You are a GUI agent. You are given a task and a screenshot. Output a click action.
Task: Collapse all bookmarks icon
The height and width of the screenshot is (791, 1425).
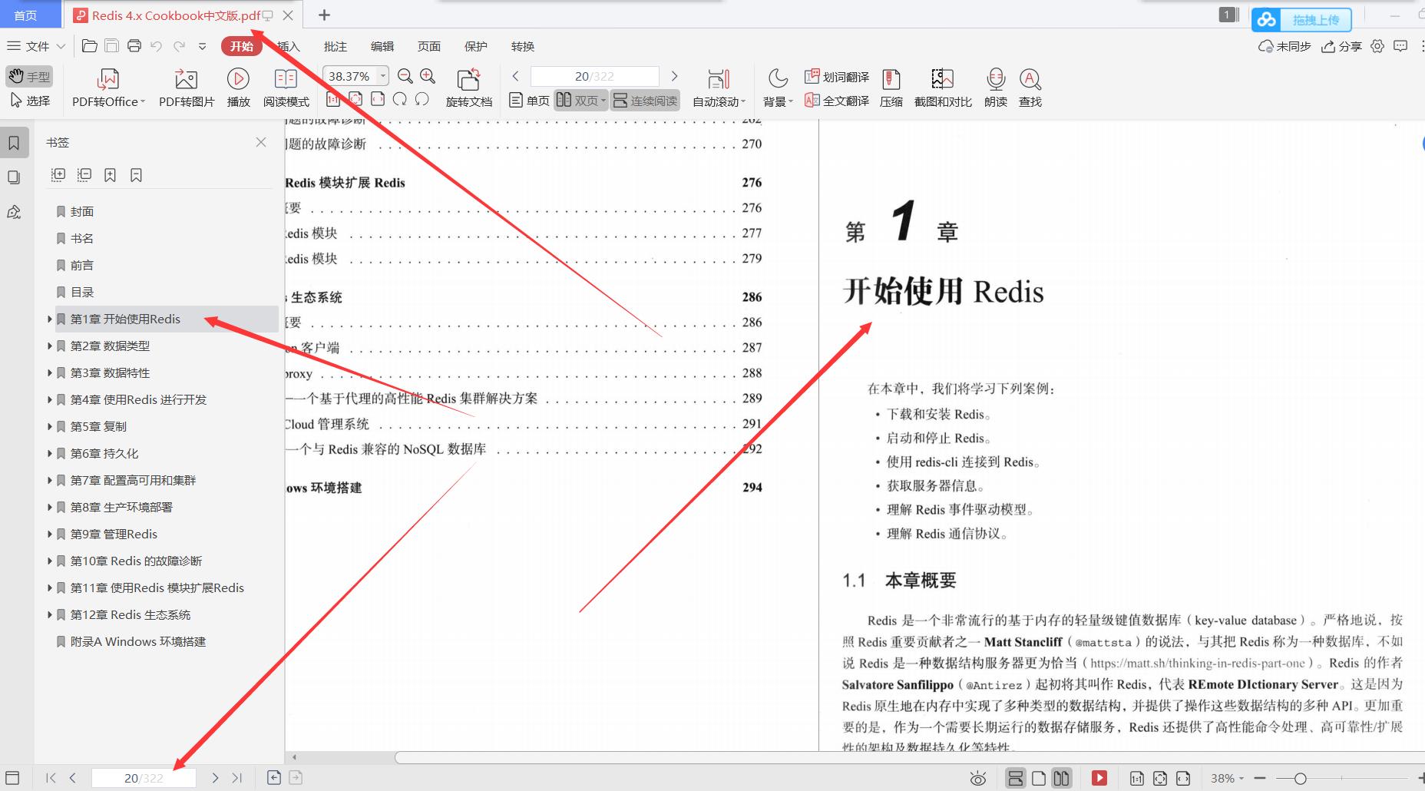click(x=84, y=175)
